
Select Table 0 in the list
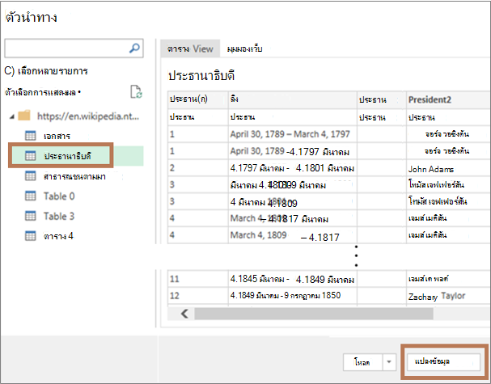[59, 196]
